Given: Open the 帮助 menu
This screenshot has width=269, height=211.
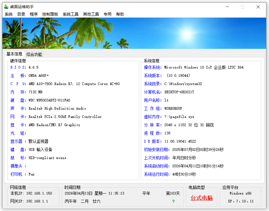Looking at the screenshot, I should (x=120, y=14).
